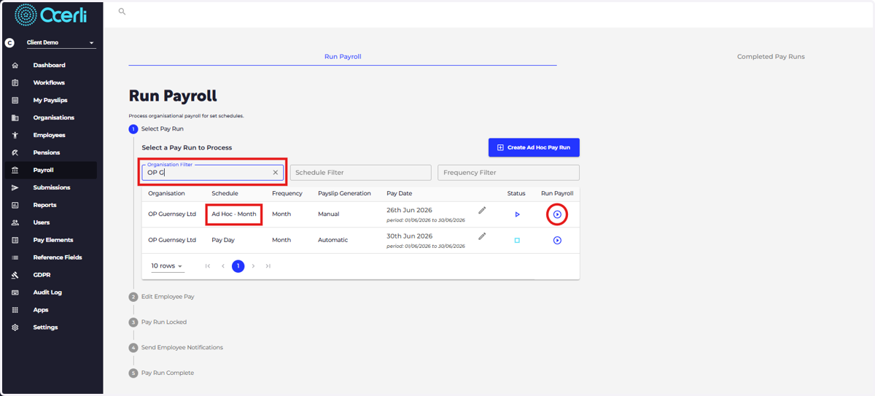
Task: Open Submissions in the sidebar
Action: 51,187
